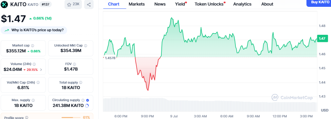The image size is (331, 119).
Task: Click the FDV info icon
Action: 74,64
